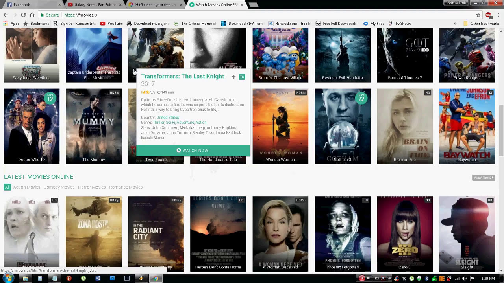Image resolution: width=504 pixels, height=283 pixels.
Task: Open the Bookmarks folder on bookmarks bar
Action: [x=36, y=24]
